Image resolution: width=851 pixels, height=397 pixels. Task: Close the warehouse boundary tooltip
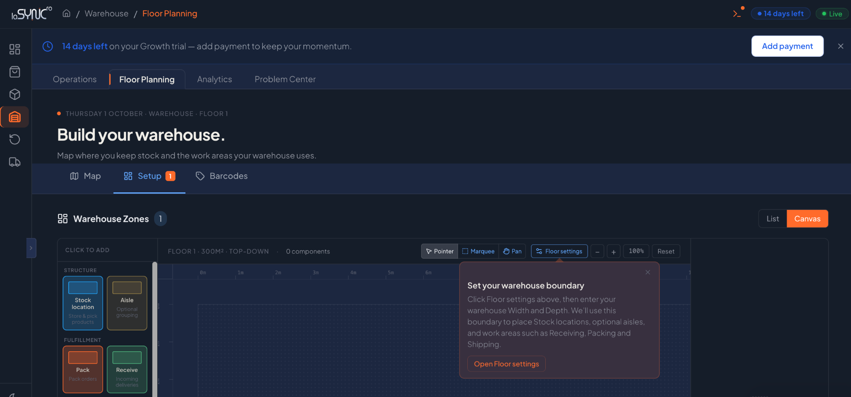(x=647, y=272)
